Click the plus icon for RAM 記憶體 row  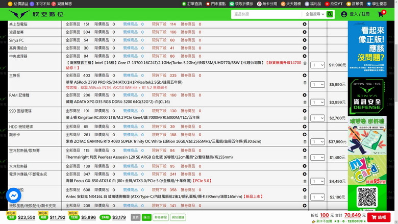[304, 95]
